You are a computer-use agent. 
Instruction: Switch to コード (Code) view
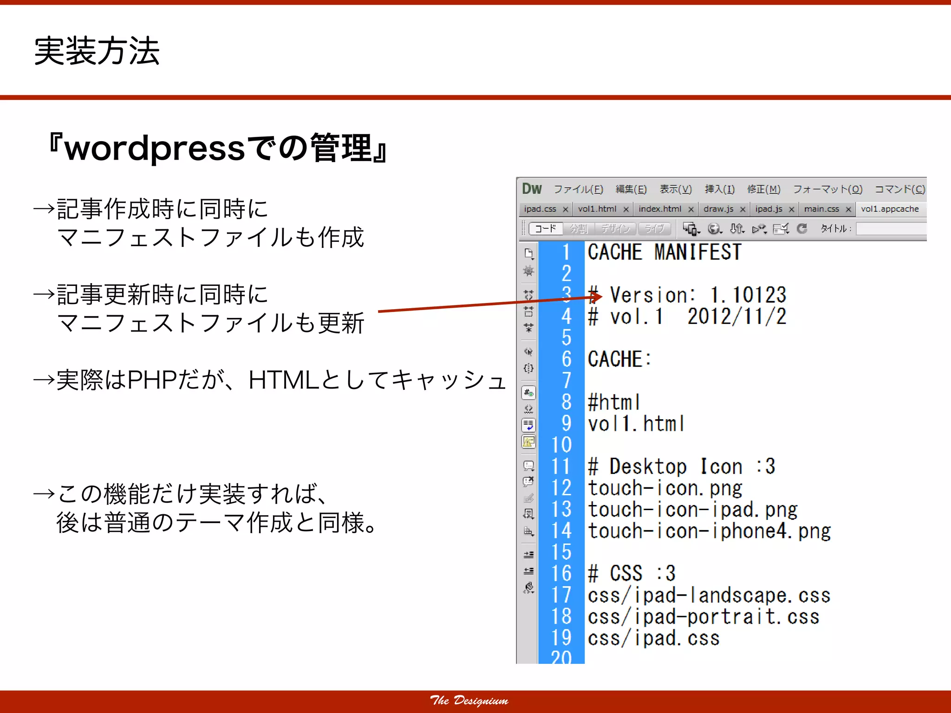(x=546, y=228)
